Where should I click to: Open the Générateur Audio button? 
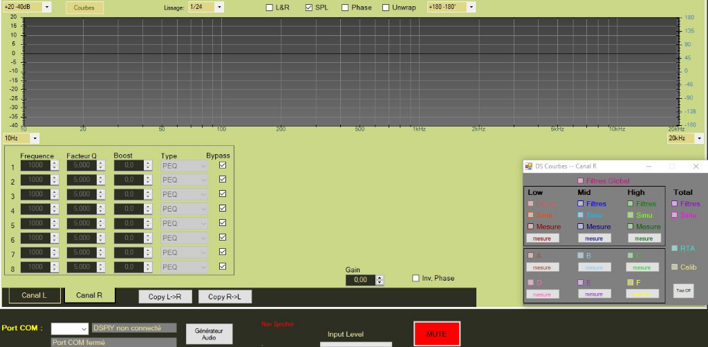pos(209,334)
